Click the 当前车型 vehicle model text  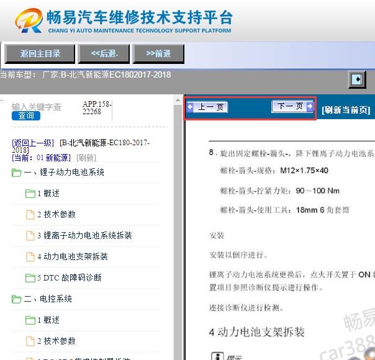(86, 74)
